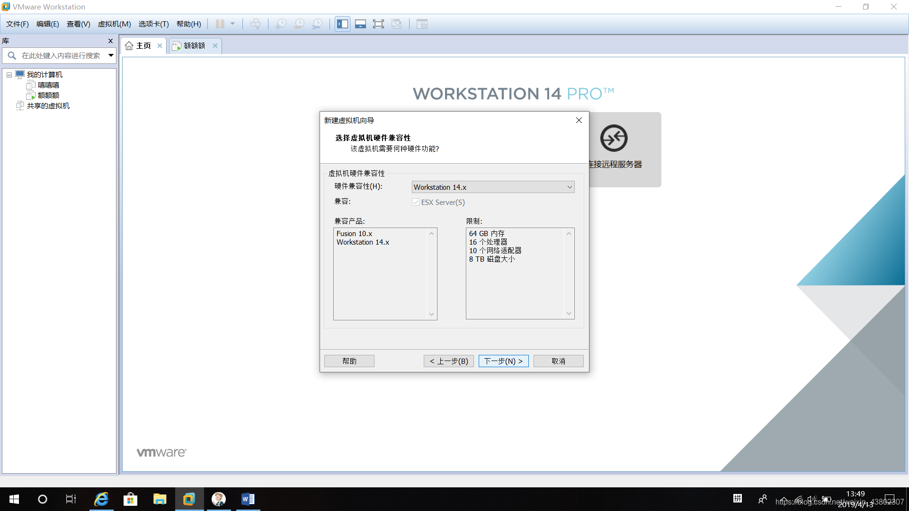Screen dimensions: 909x511
Task: Close the 主页 tab
Action: [x=160, y=46]
